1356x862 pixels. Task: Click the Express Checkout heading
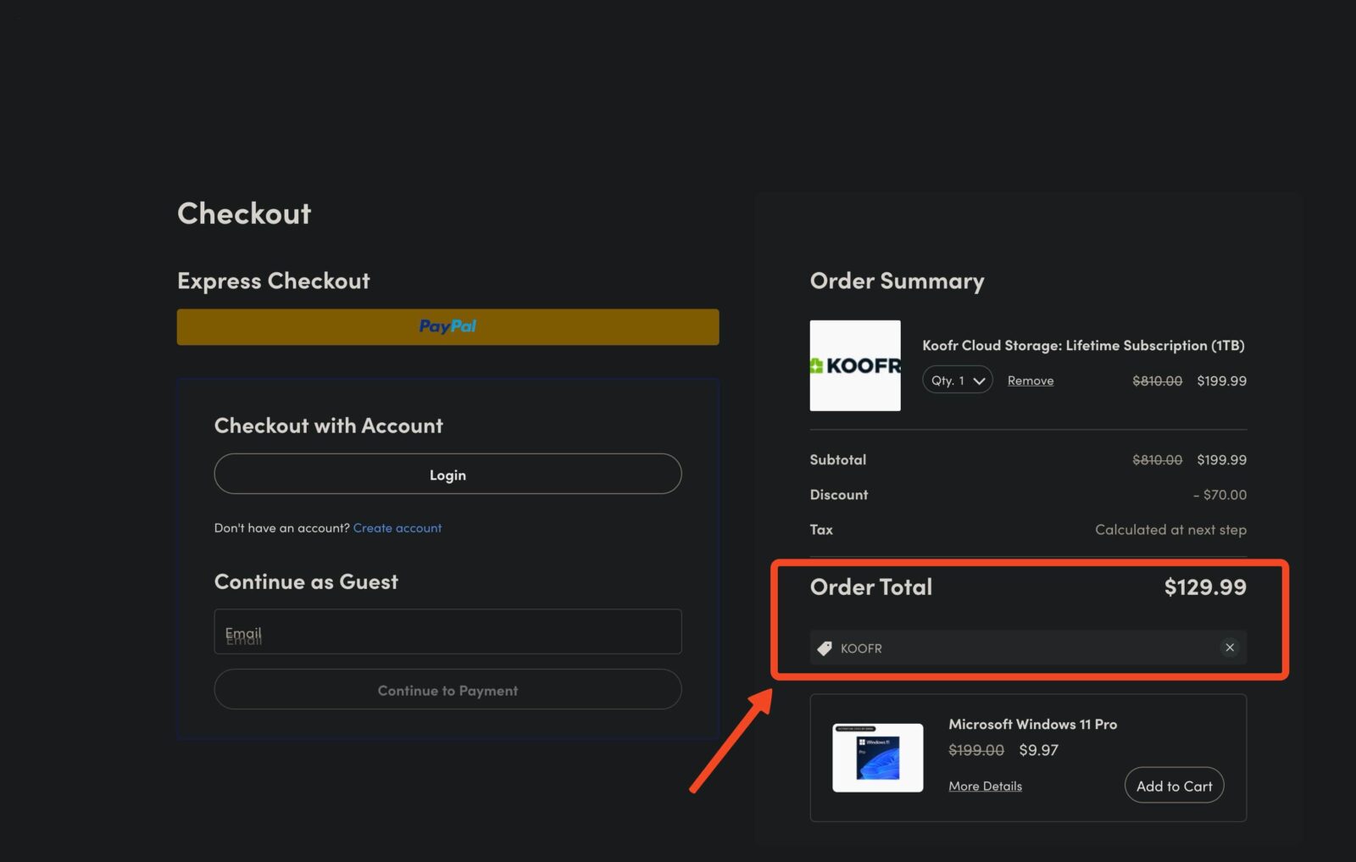pyautogui.click(x=273, y=281)
